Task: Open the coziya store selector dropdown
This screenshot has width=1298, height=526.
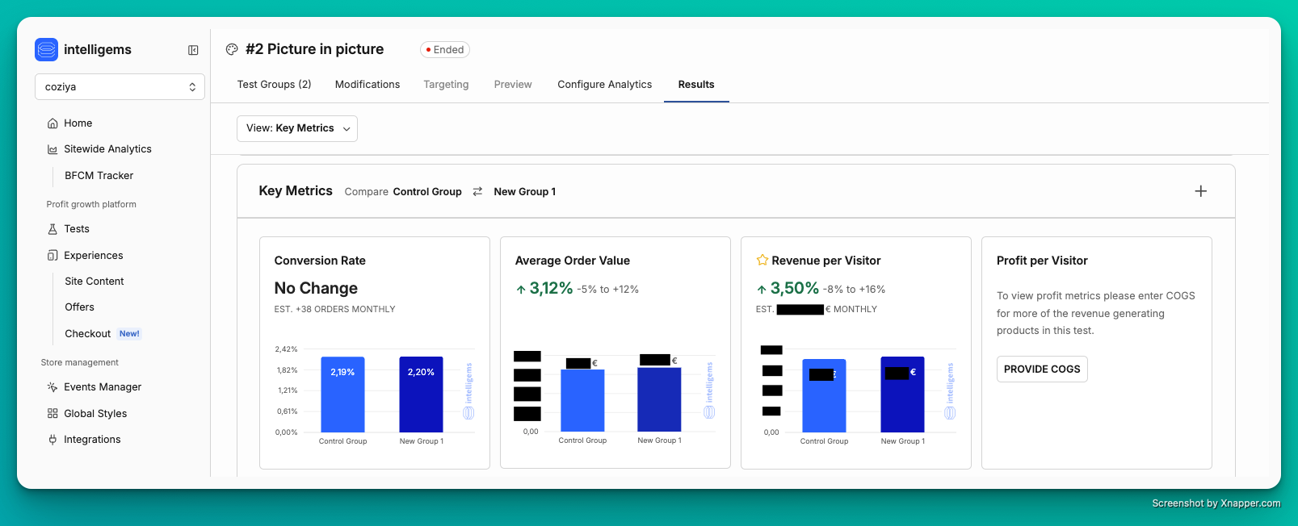Action: 120,87
